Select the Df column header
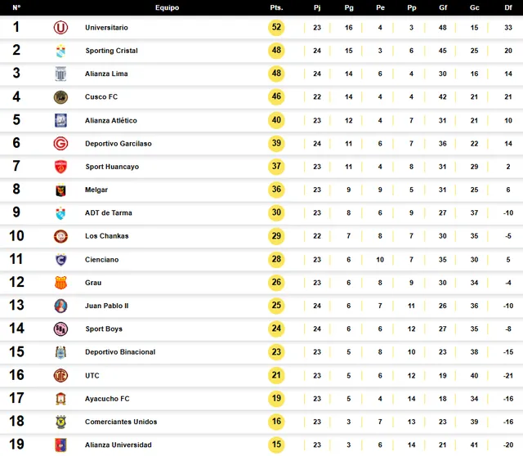This screenshot has height=456, width=523. (508, 7)
